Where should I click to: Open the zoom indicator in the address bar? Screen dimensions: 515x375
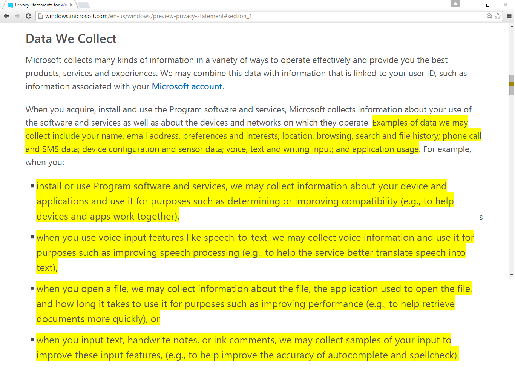point(489,16)
